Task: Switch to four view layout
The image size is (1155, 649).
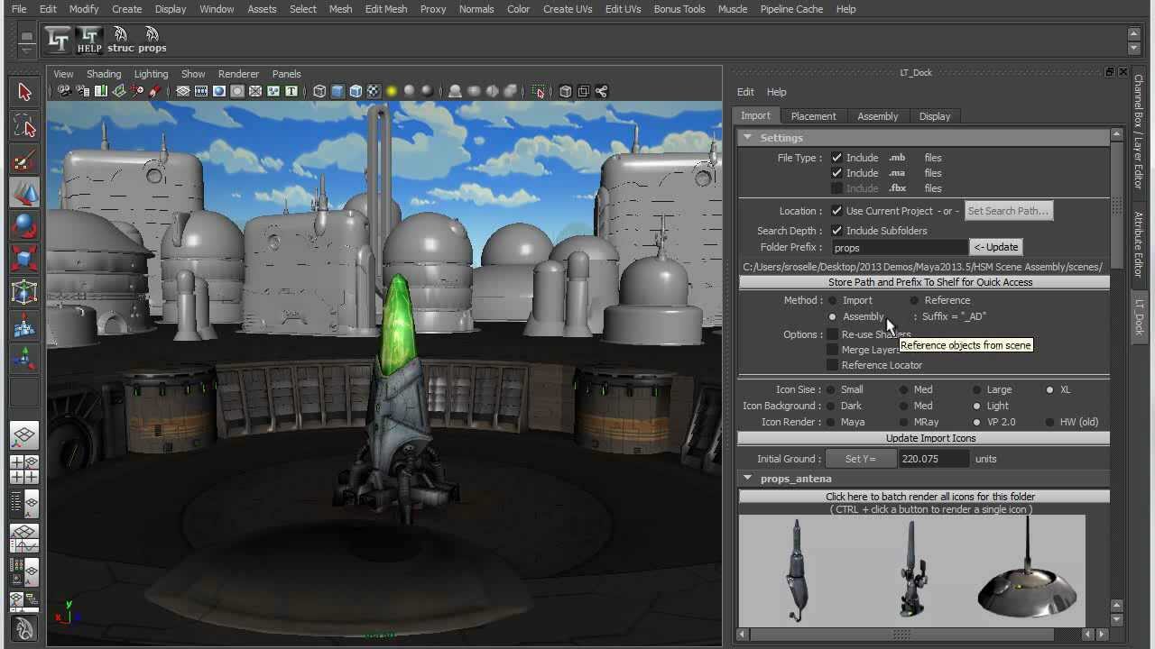Action: 24,470
